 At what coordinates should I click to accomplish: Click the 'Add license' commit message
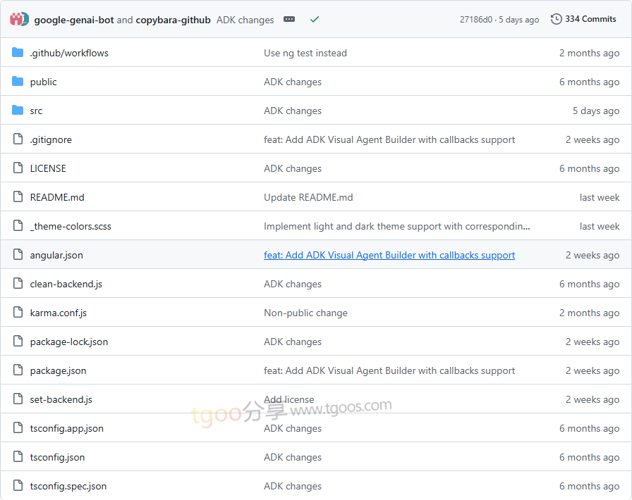(289, 399)
